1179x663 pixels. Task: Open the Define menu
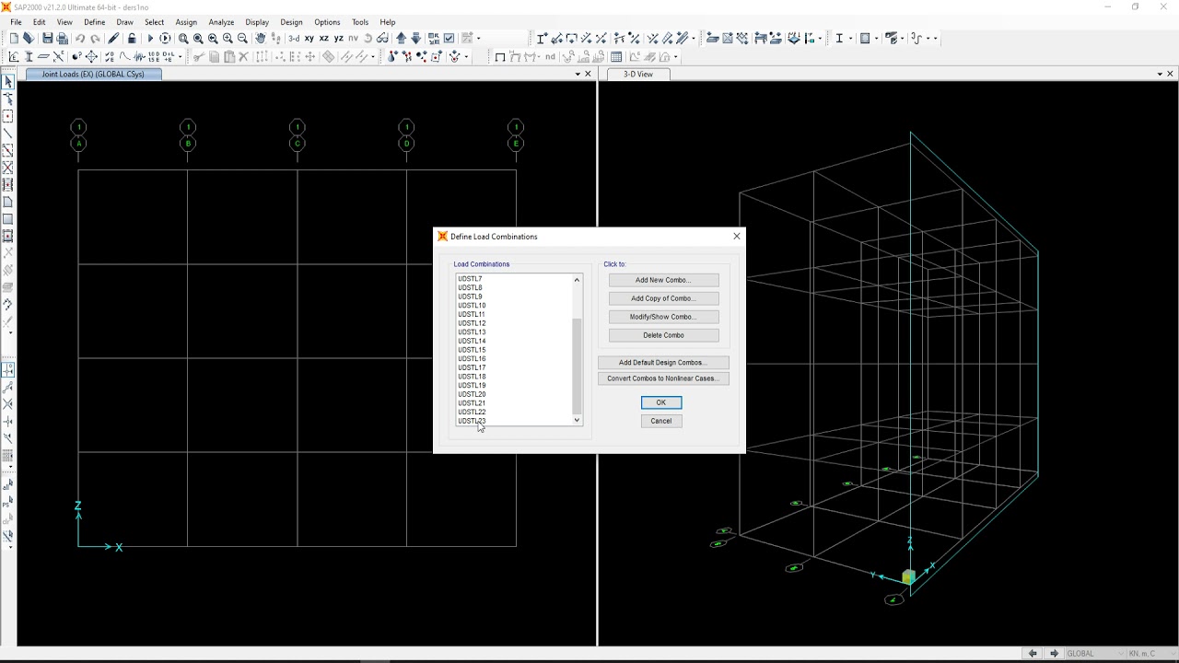point(95,22)
